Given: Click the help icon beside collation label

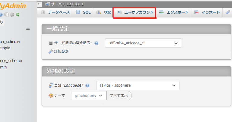Looking at the screenshot, I should pos(96,43).
